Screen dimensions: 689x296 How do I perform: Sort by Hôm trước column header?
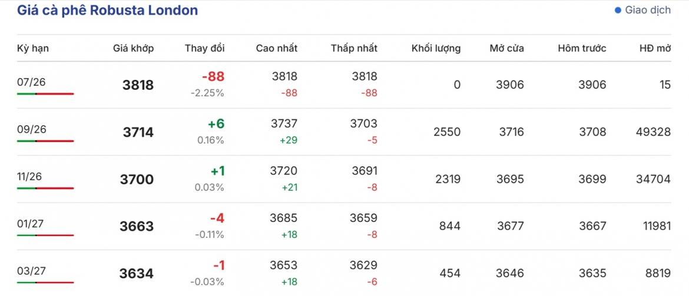[x=582, y=48]
